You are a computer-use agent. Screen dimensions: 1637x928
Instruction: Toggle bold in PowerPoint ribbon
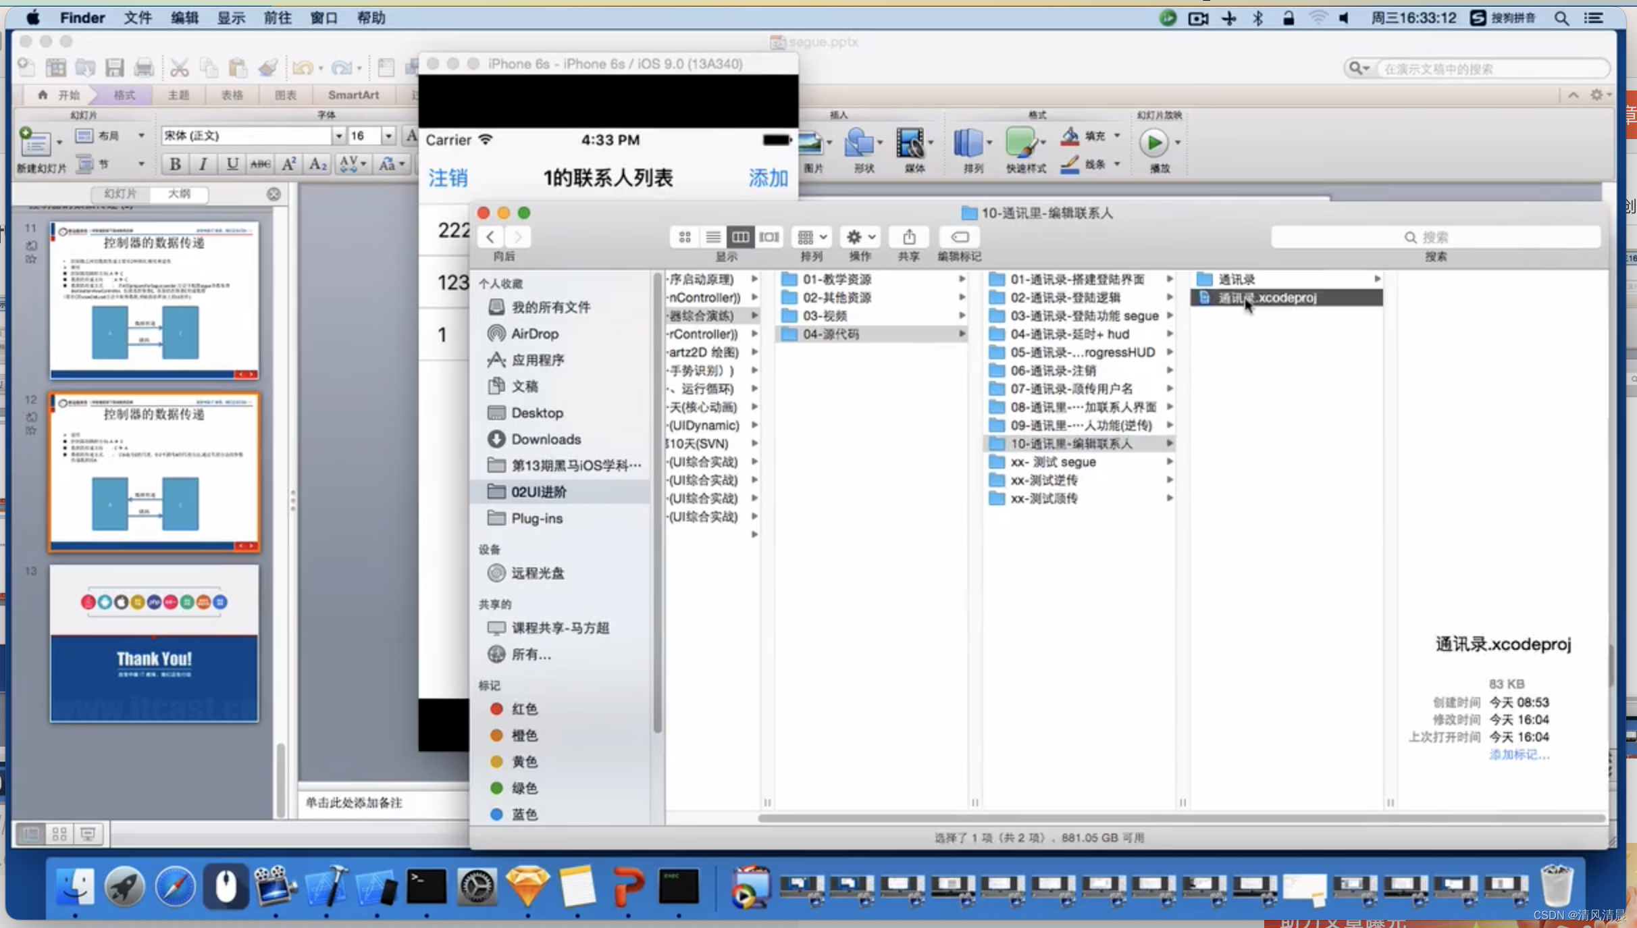[175, 163]
